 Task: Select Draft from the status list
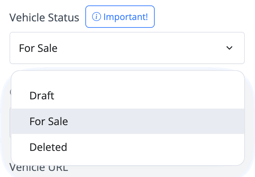tap(128, 96)
